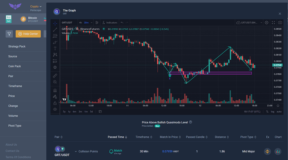Open the prediction and measurement tools
The width and height of the screenshot is (288, 160).
tap(55, 61)
